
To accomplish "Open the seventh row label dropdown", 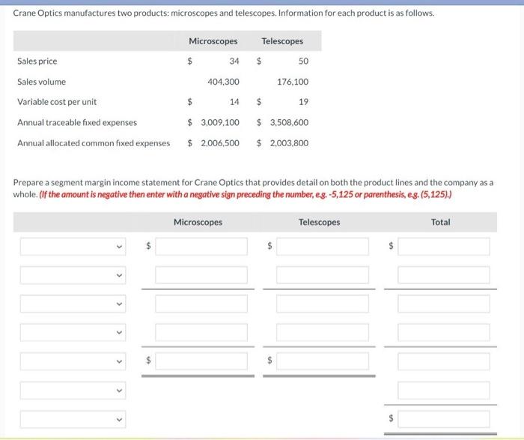I will click(73, 419).
